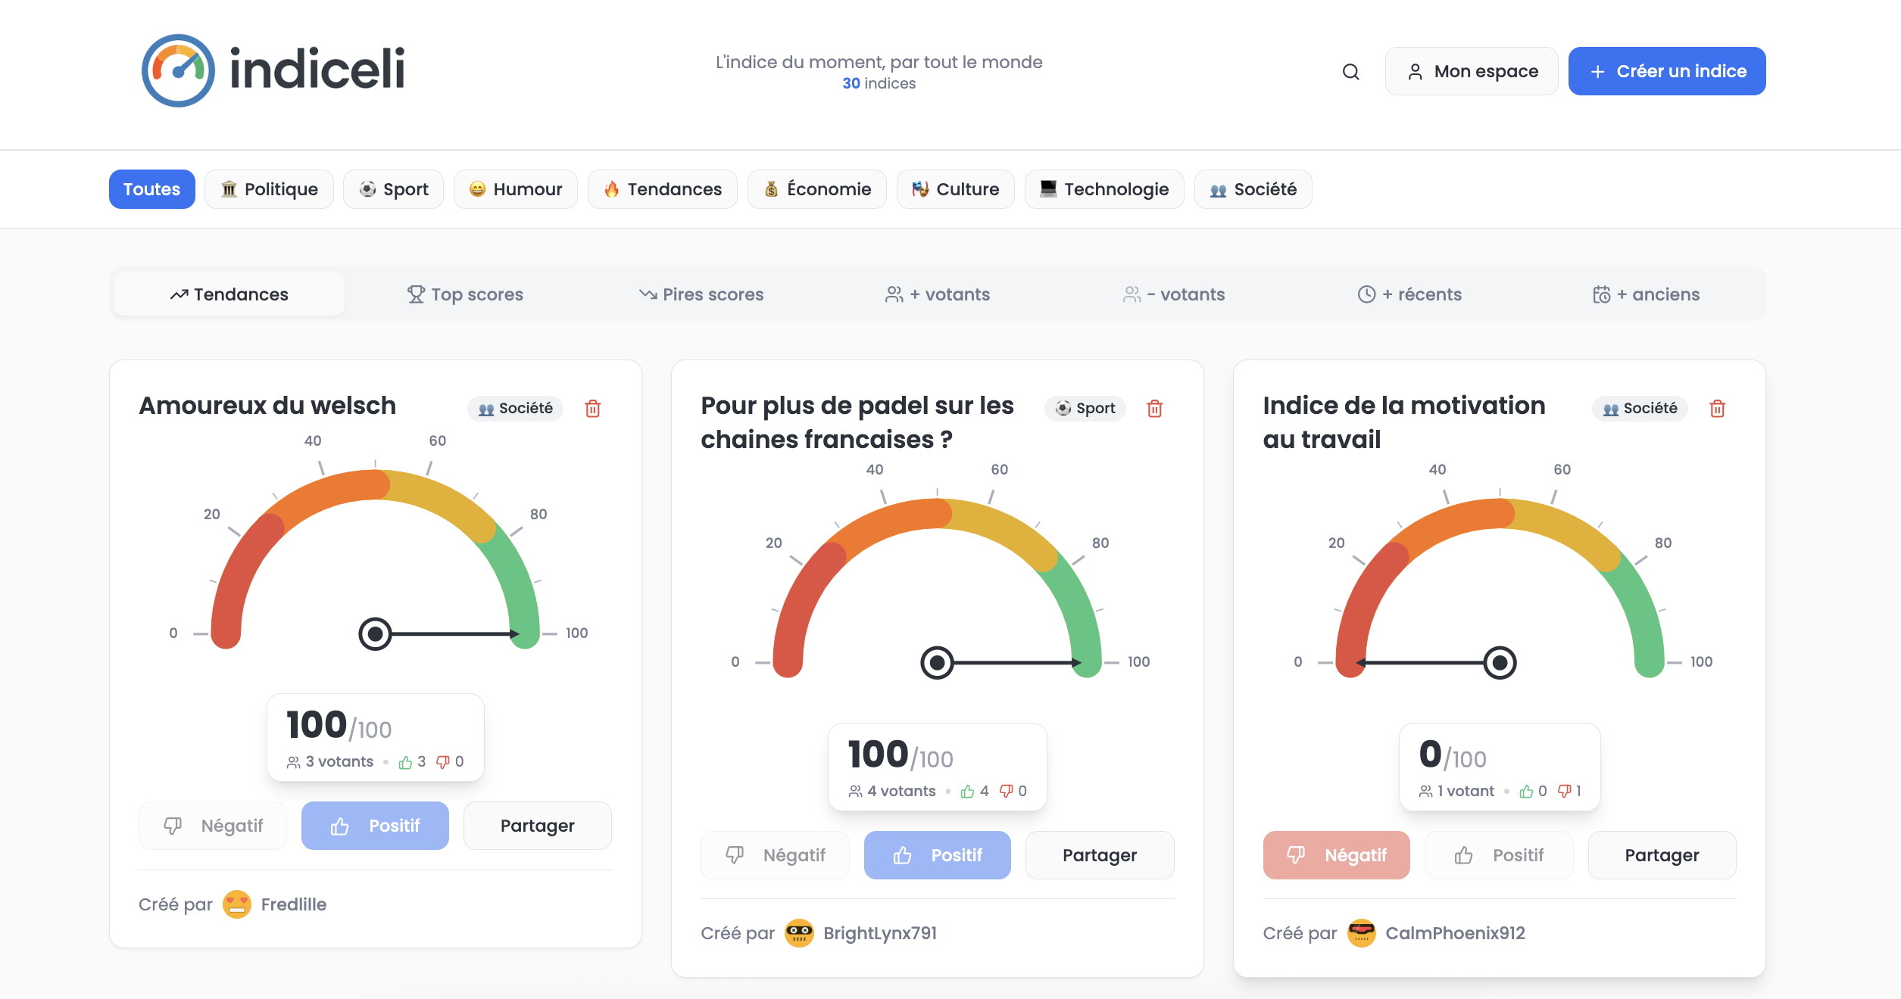Open the '+ récents' sorting tab
Viewport: 1901px width, 999px height.
[x=1409, y=294]
